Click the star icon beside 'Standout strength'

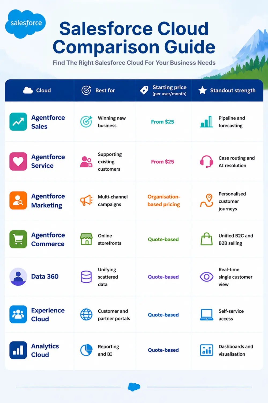point(202,90)
